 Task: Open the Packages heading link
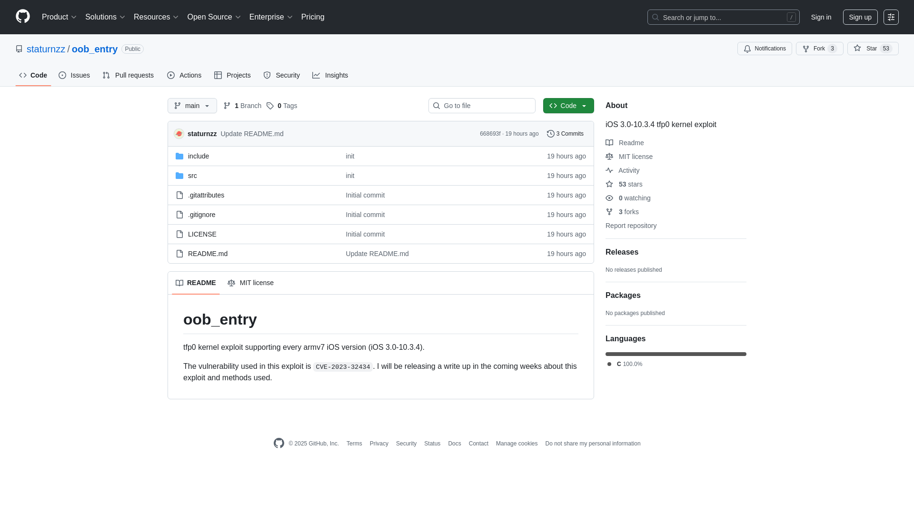click(x=623, y=296)
